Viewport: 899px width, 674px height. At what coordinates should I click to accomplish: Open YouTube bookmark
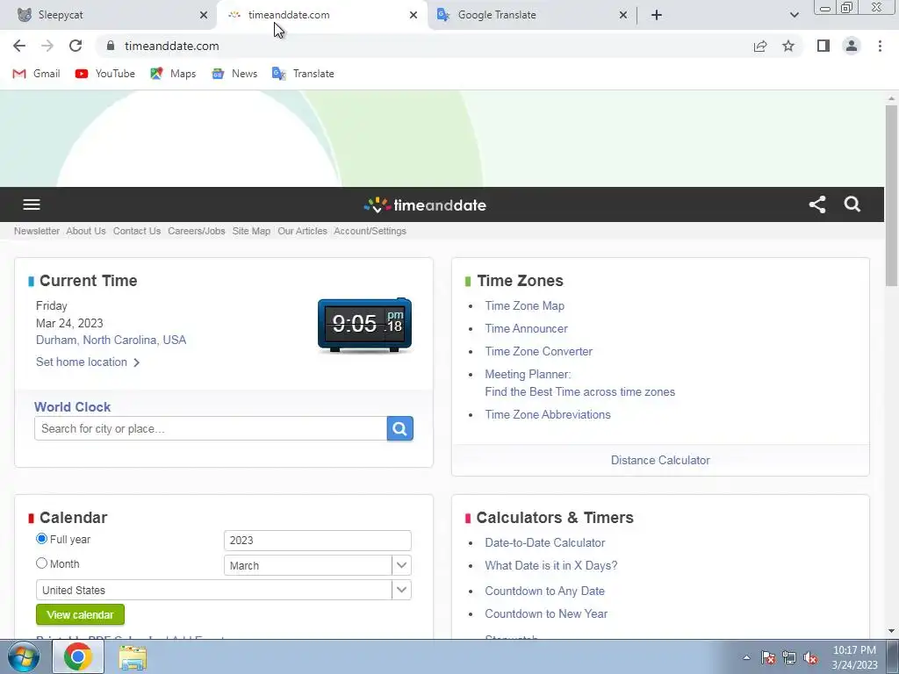pyautogui.click(x=105, y=74)
